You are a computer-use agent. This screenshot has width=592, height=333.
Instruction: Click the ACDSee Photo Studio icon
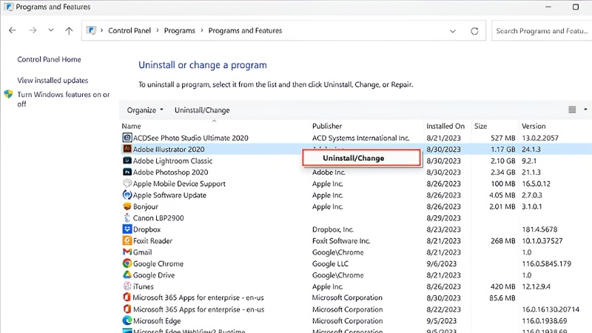(x=127, y=138)
